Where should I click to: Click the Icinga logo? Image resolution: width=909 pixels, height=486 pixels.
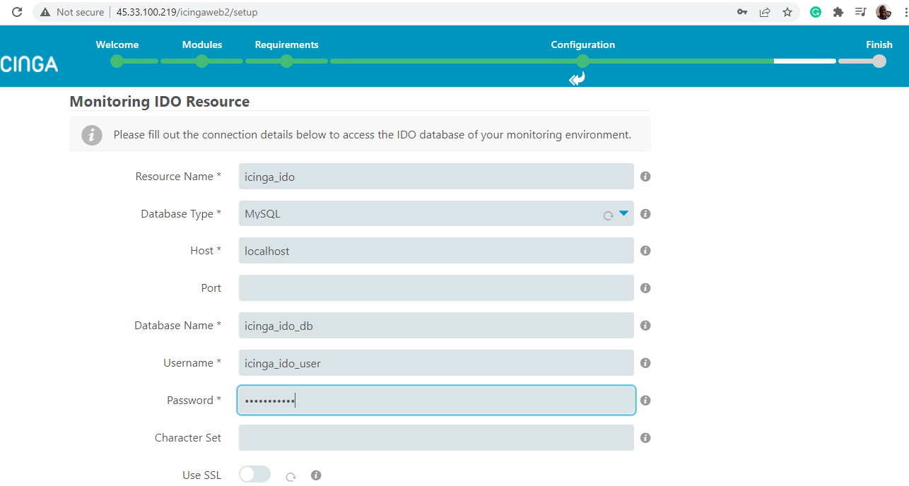click(29, 64)
